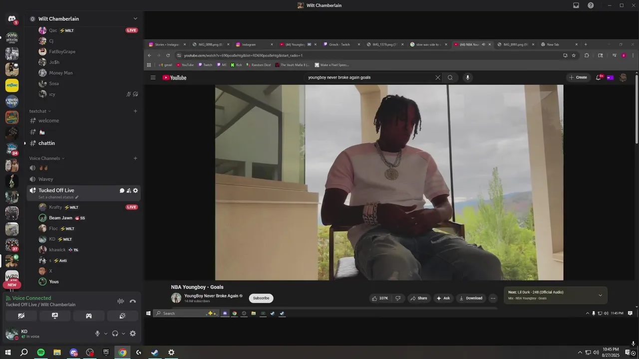Select voice member khawick
This screenshot has width=639, height=359.
(x=57, y=250)
